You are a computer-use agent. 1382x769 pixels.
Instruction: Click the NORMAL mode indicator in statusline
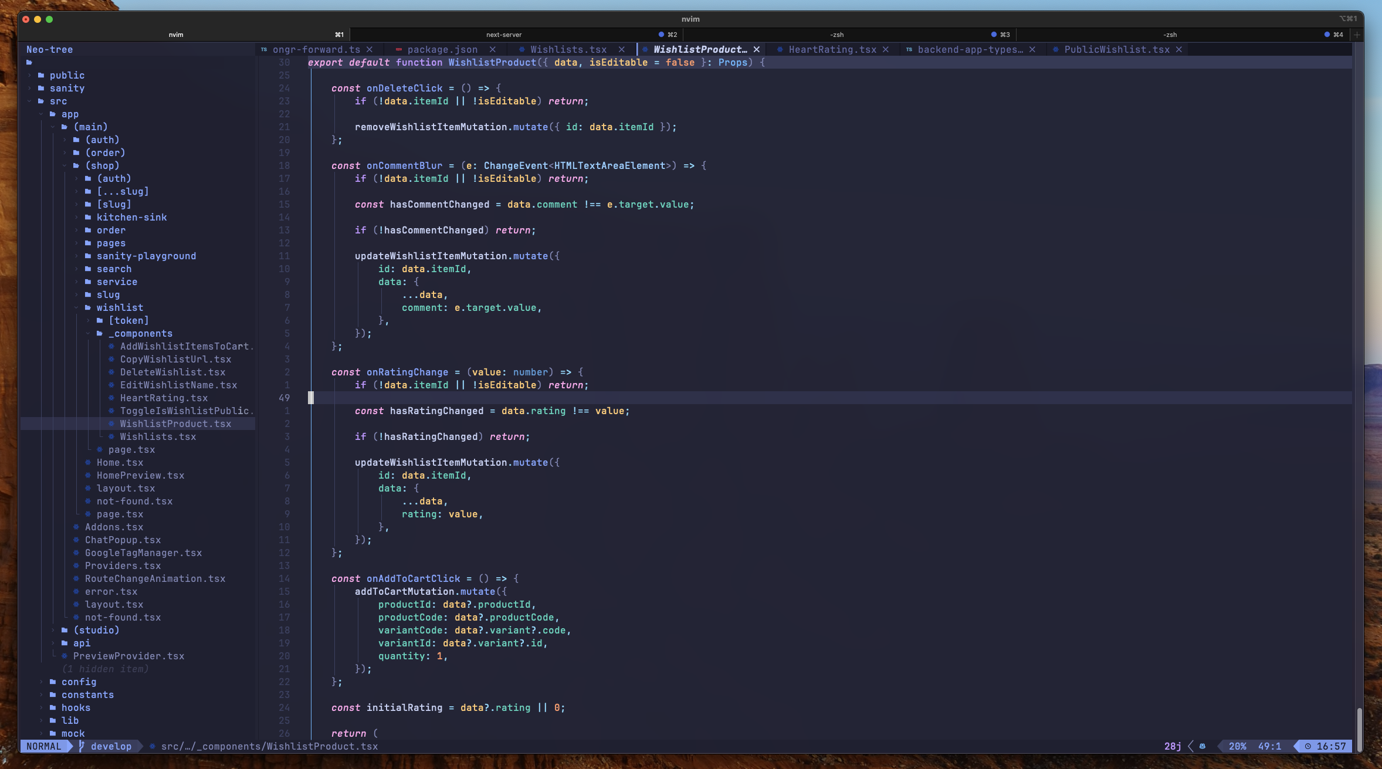click(x=43, y=746)
